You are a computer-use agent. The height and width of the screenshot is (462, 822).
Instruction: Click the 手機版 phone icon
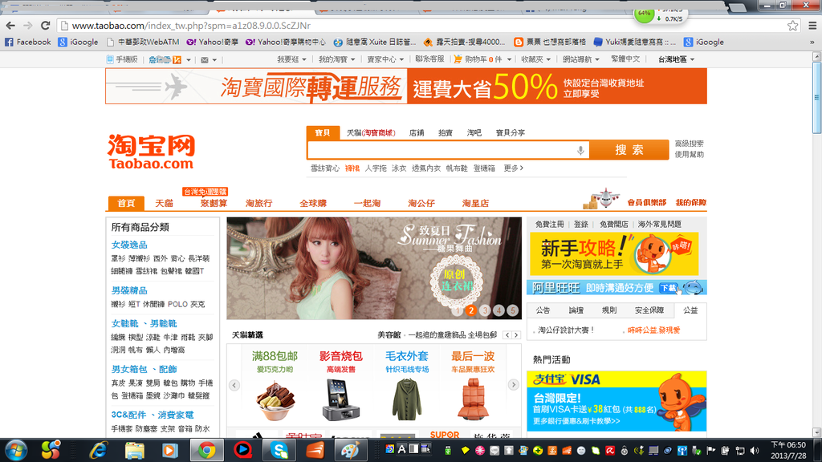(x=109, y=59)
